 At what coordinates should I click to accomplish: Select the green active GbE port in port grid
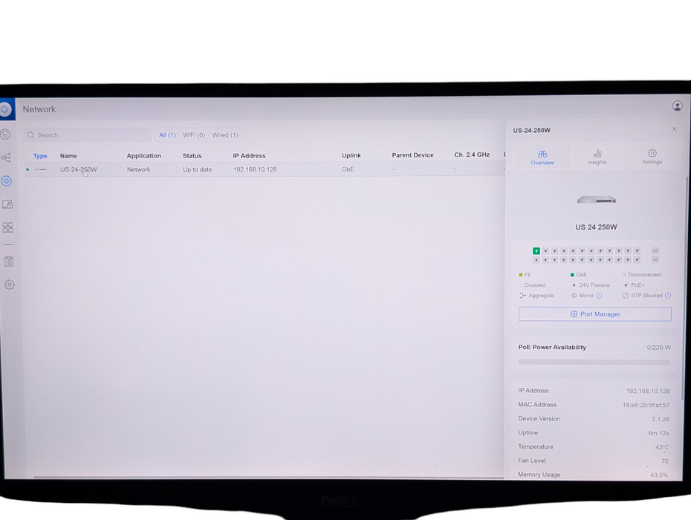coord(536,251)
